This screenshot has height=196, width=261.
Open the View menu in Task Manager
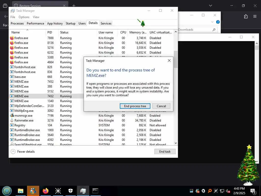pyautogui.click(x=36, y=17)
